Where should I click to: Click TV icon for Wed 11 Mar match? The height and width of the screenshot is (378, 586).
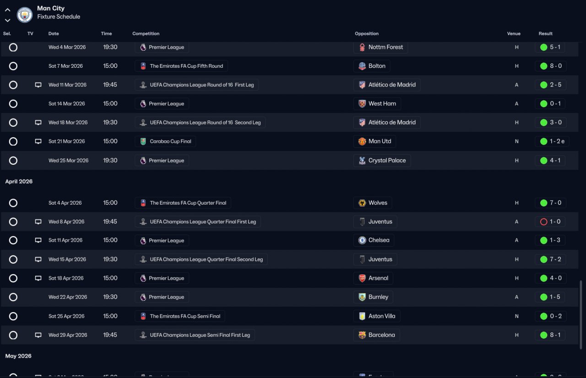(x=38, y=85)
